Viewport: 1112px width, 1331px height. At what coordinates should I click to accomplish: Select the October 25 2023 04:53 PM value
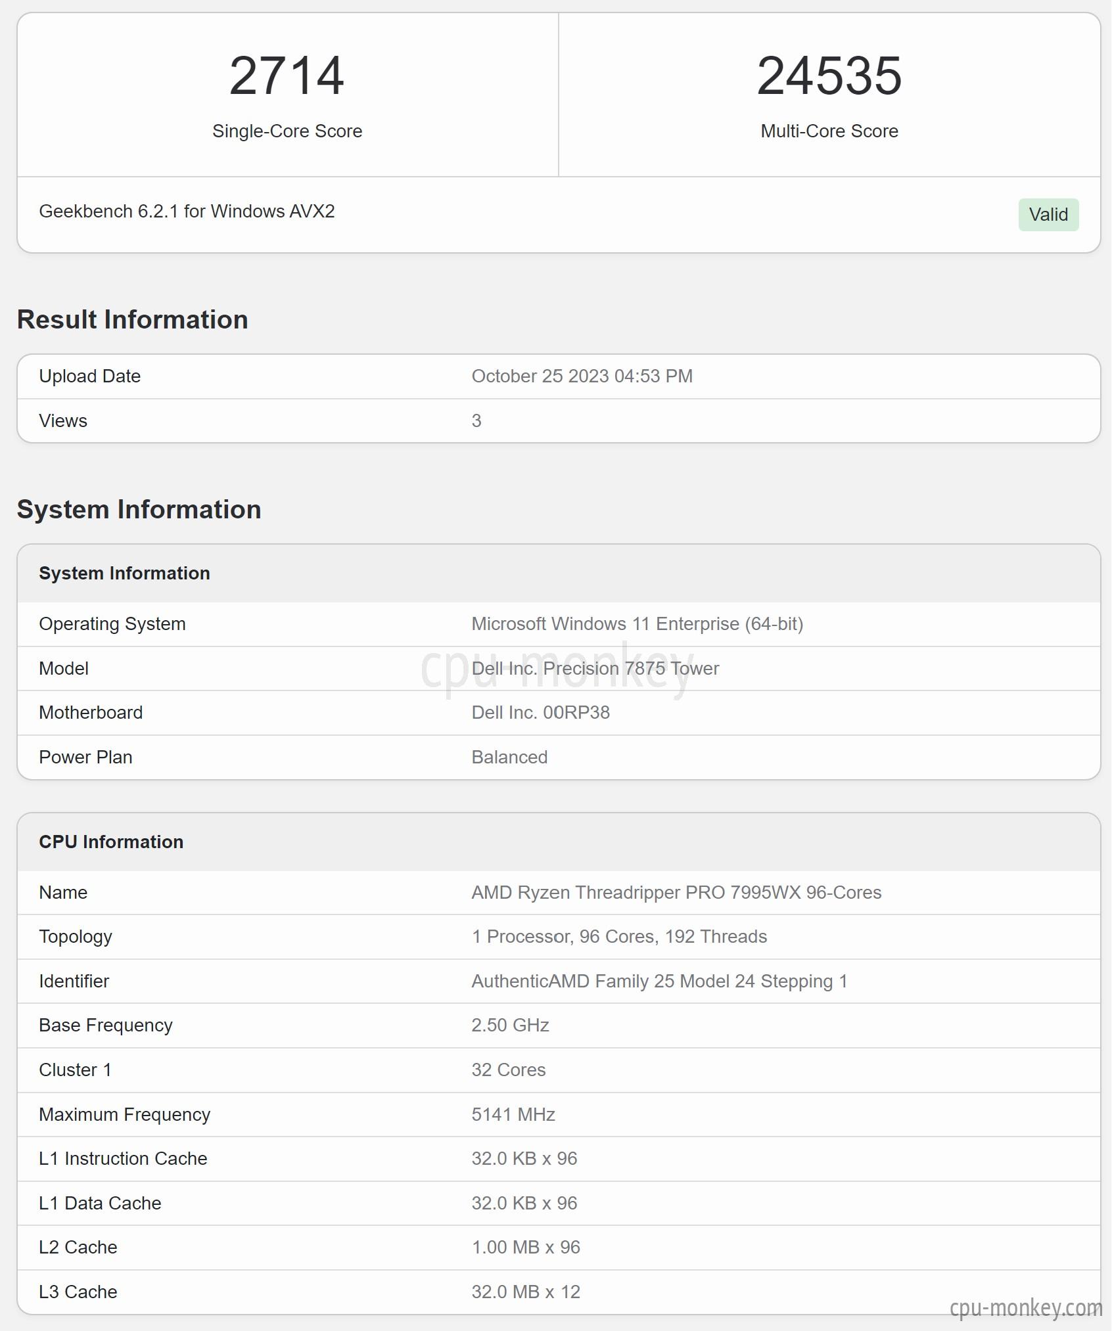(x=582, y=376)
